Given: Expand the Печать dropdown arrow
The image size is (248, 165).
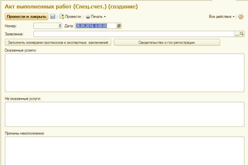Looking at the screenshot, I should (x=105, y=17).
